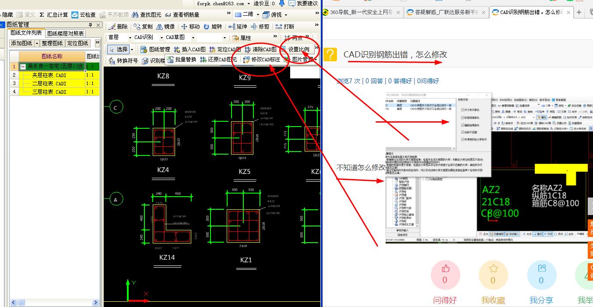
Task: Click the 汇总计算 sum tool
Action: 54,14
